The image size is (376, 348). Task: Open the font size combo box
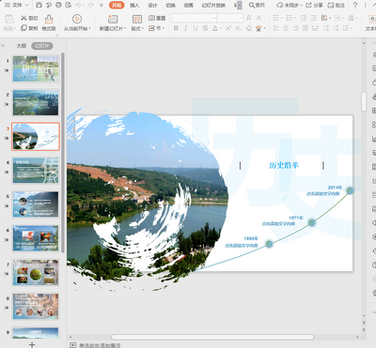click(x=230, y=18)
